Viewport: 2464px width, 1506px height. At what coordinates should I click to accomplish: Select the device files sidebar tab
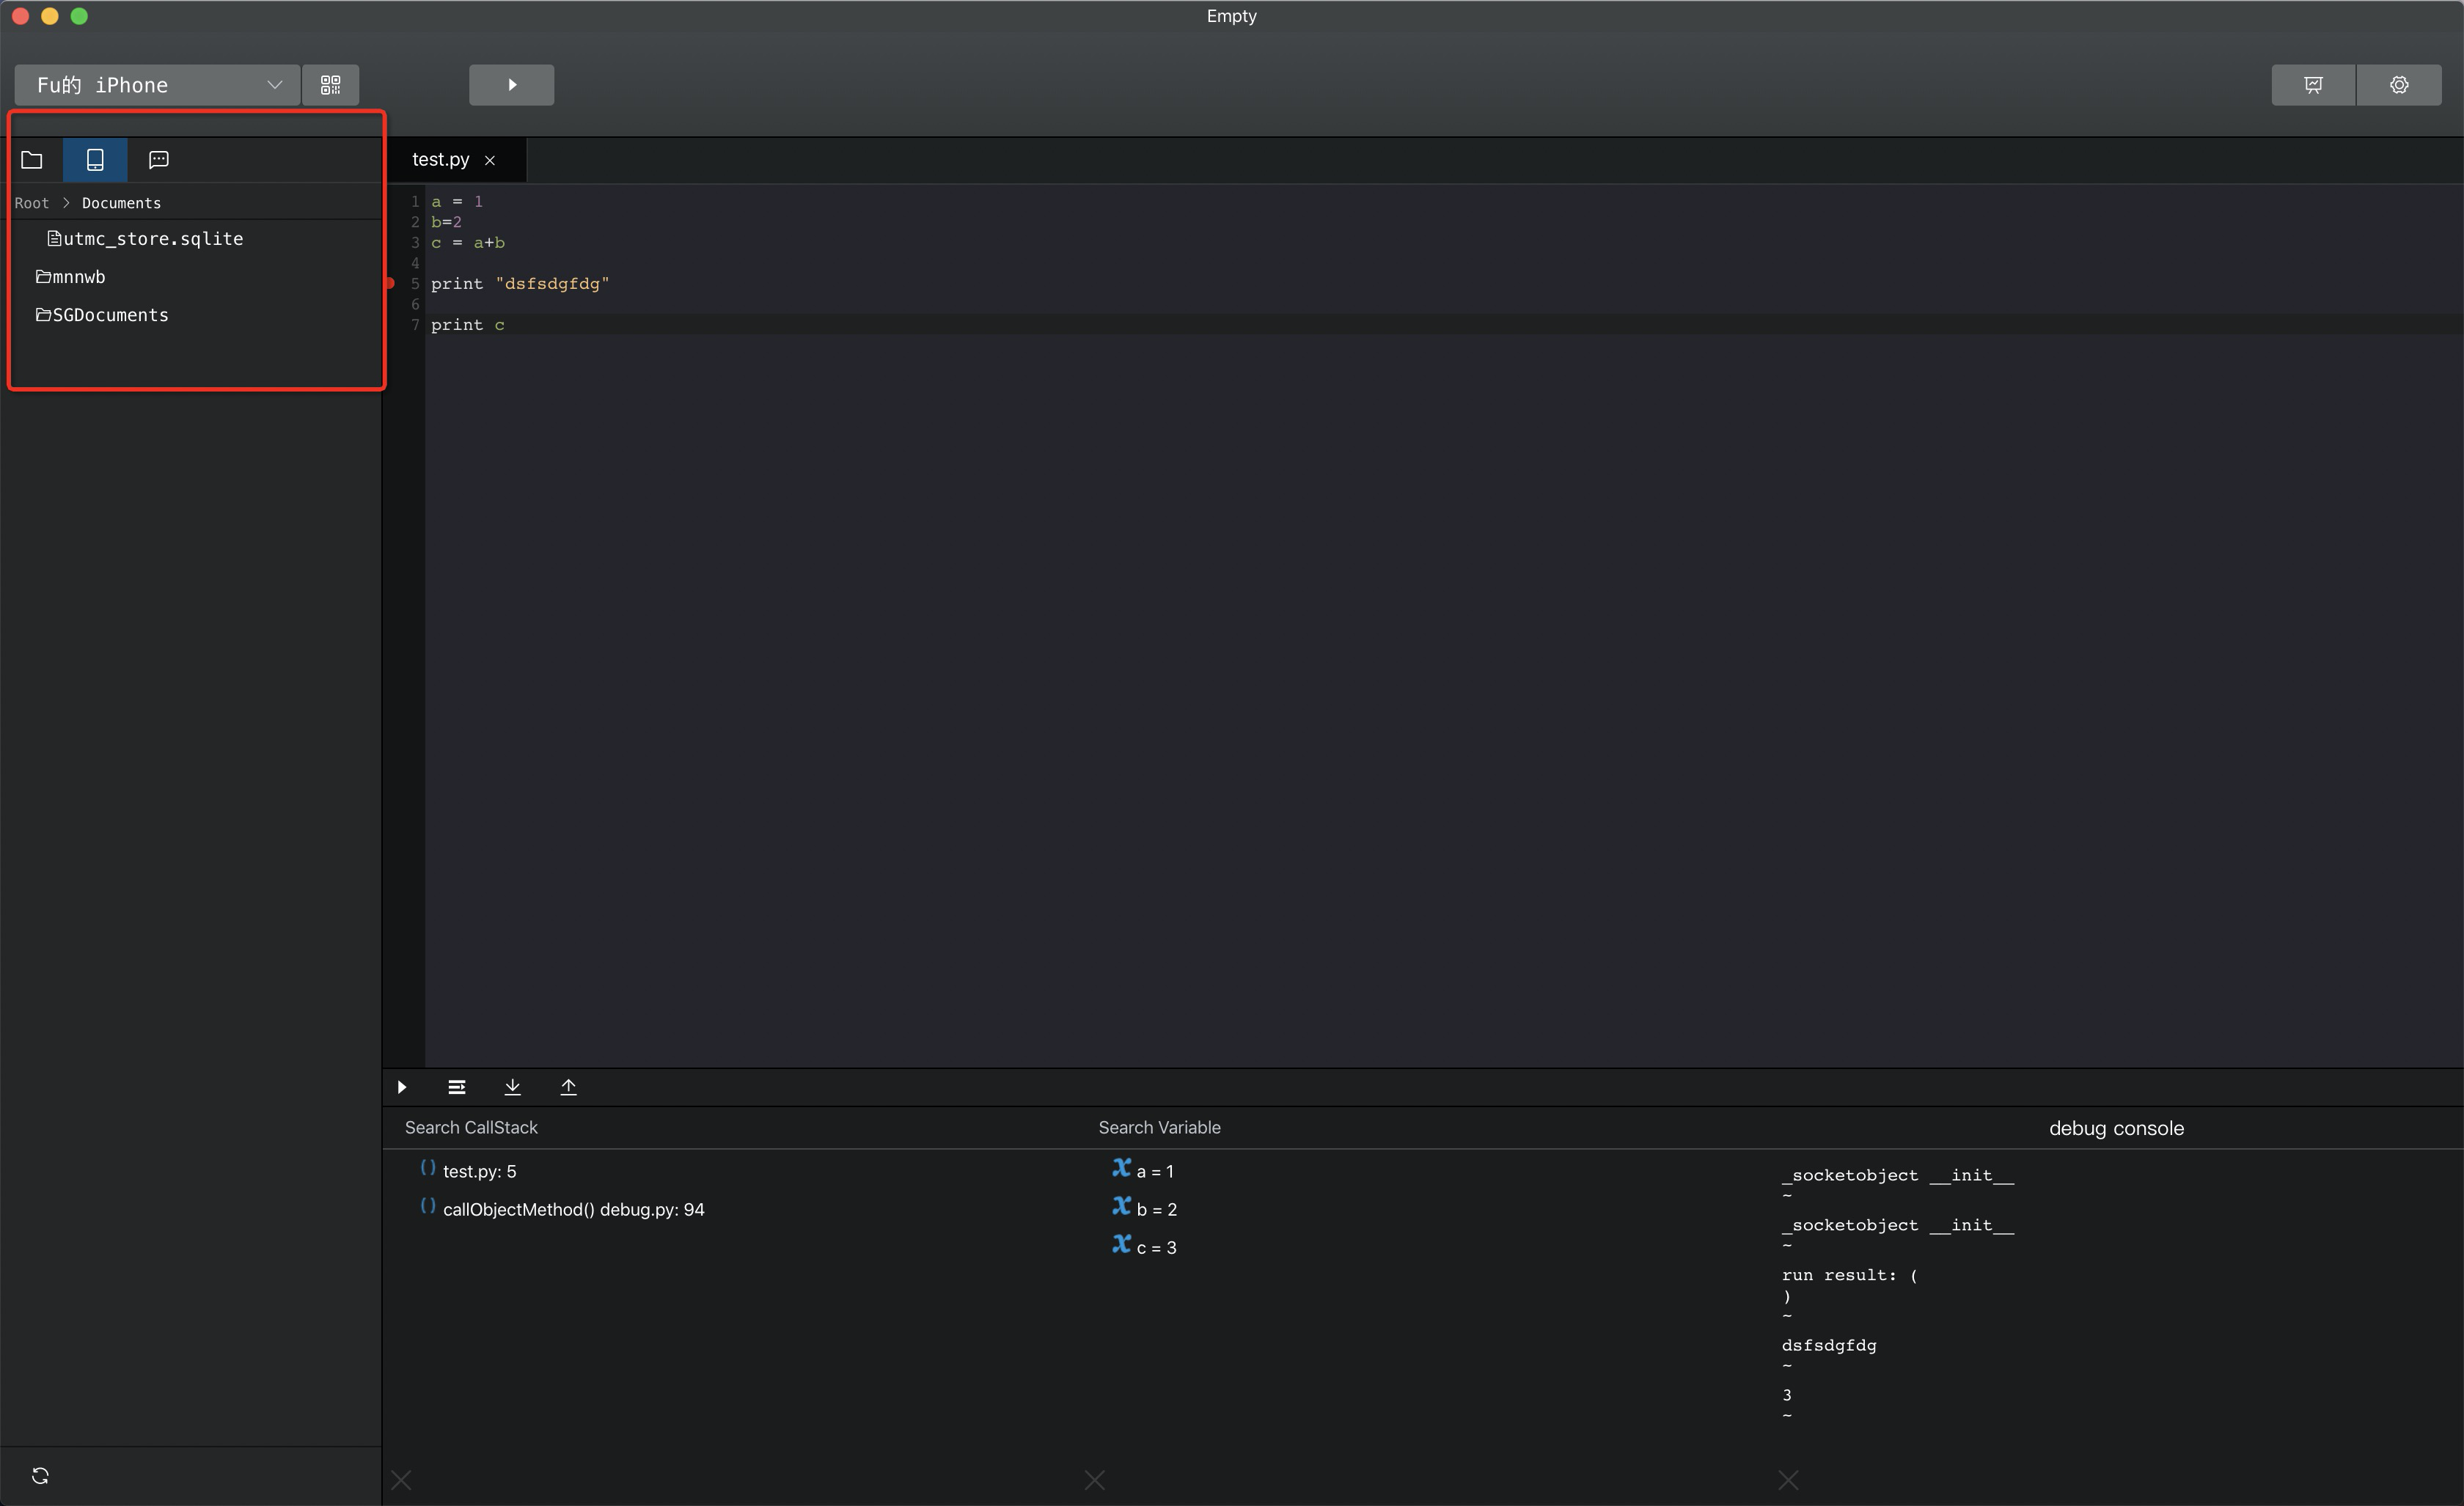pyautogui.click(x=95, y=160)
